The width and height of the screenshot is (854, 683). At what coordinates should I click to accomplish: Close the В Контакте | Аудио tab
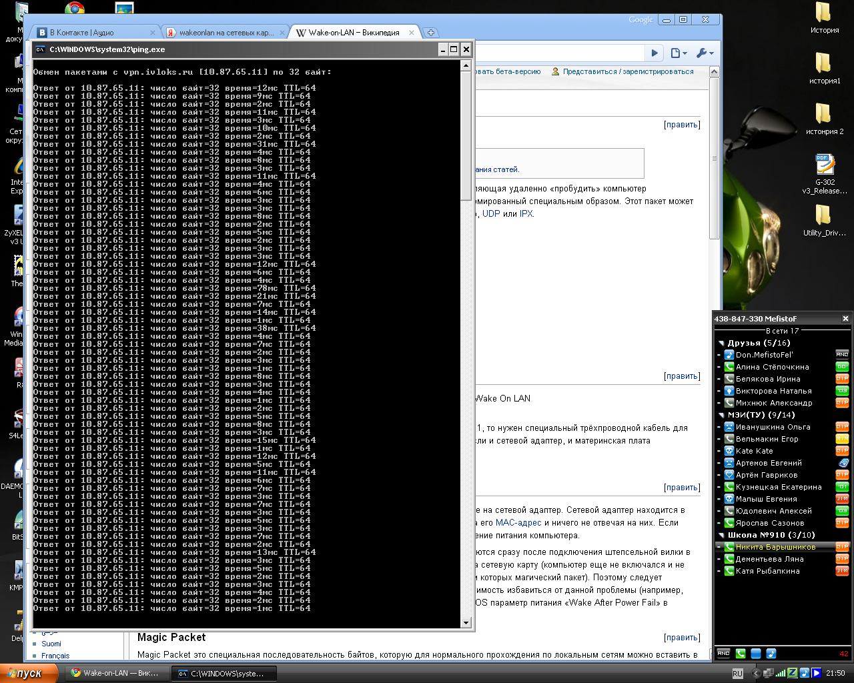click(153, 32)
